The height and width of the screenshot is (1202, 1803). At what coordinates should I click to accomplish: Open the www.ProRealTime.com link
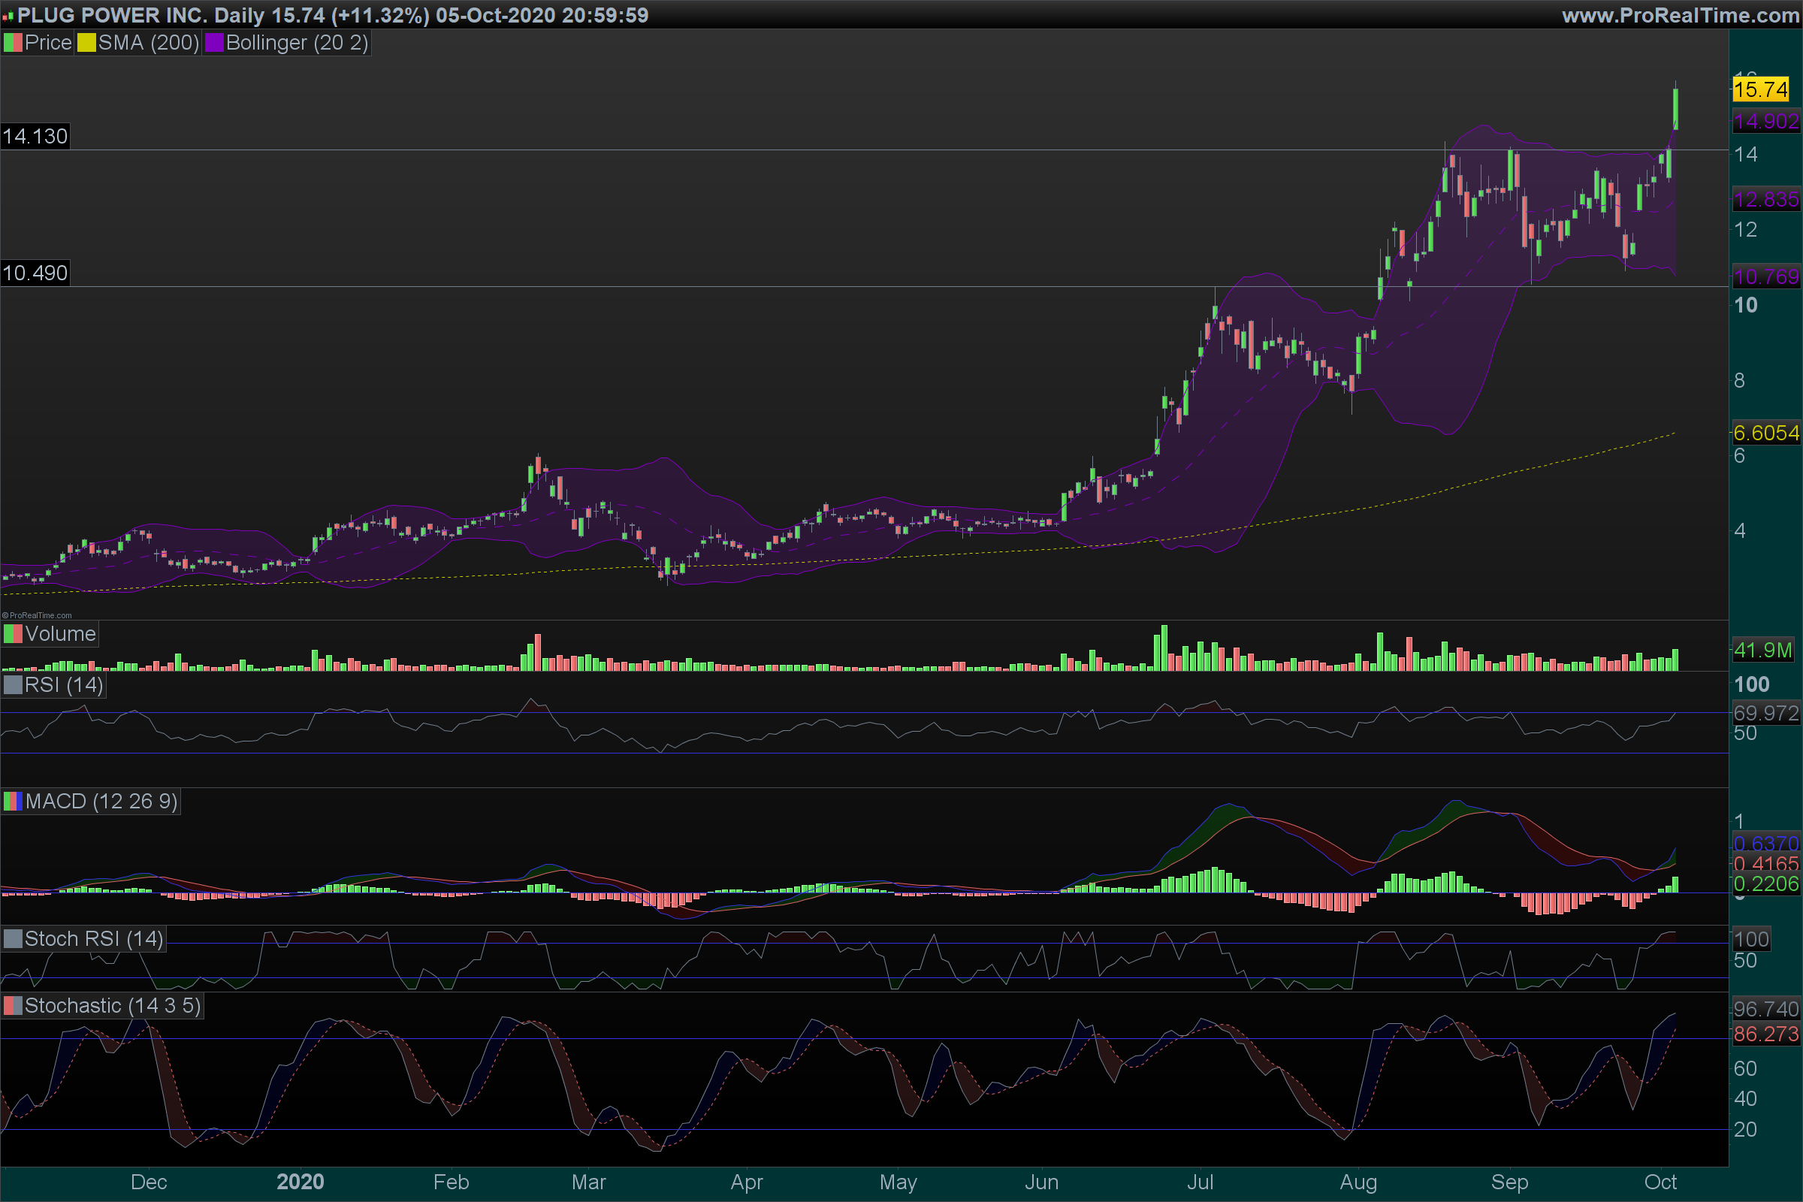[1680, 15]
